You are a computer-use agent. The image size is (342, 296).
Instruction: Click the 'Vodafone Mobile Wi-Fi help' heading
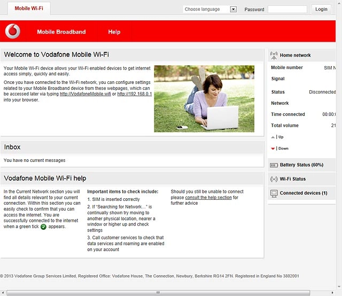[45, 178]
